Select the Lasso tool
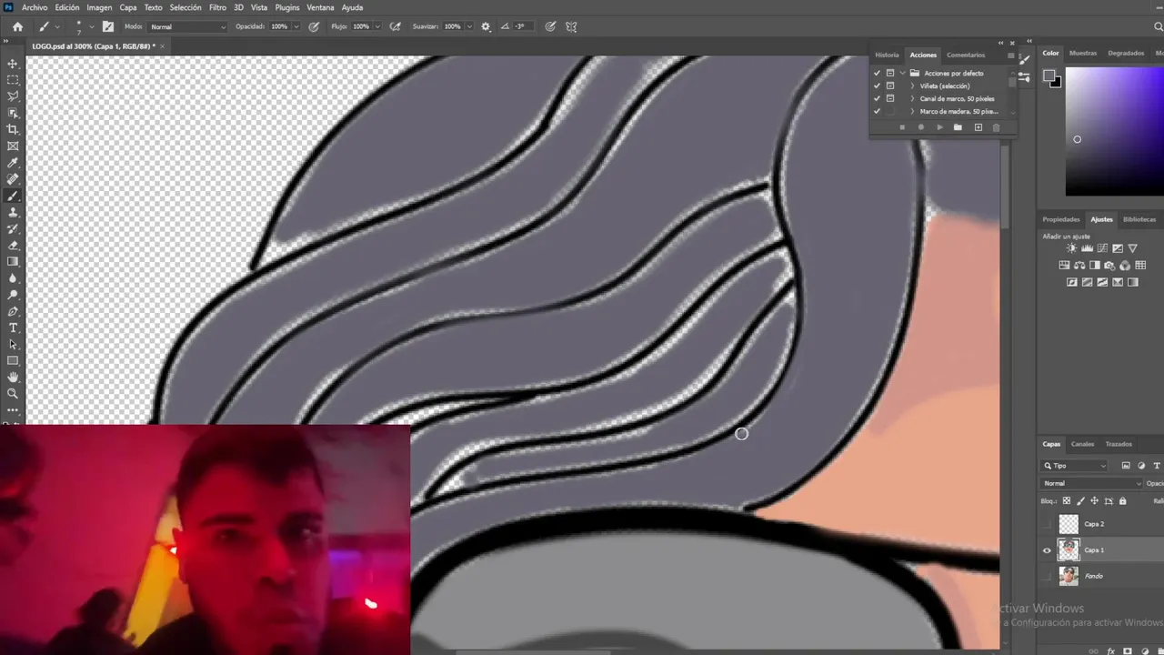The image size is (1164, 655). pyautogui.click(x=13, y=96)
